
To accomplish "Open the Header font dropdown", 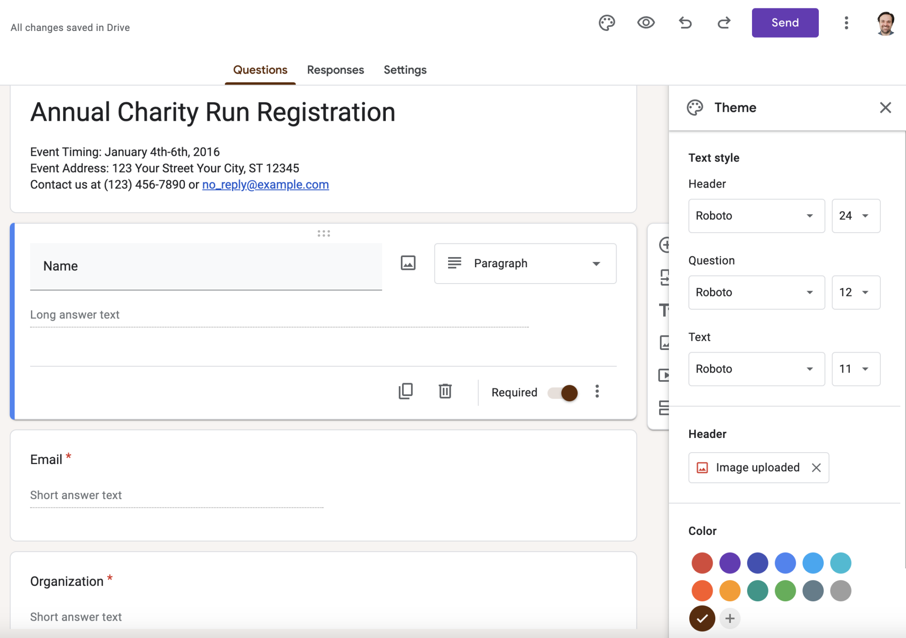I will click(x=756, y=216).
